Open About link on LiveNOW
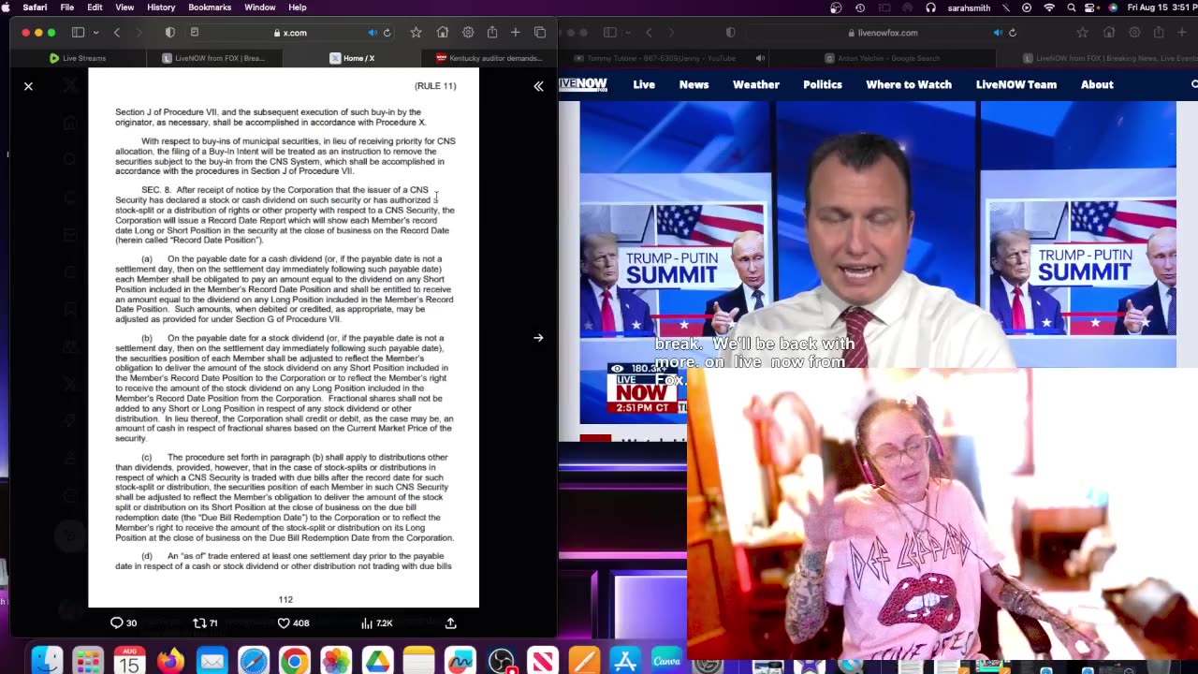1198x674 pixels. (1097, 84)
